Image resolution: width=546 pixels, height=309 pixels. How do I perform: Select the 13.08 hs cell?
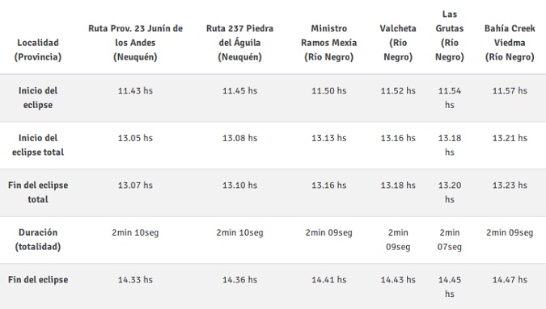click(x=240, y=138)
